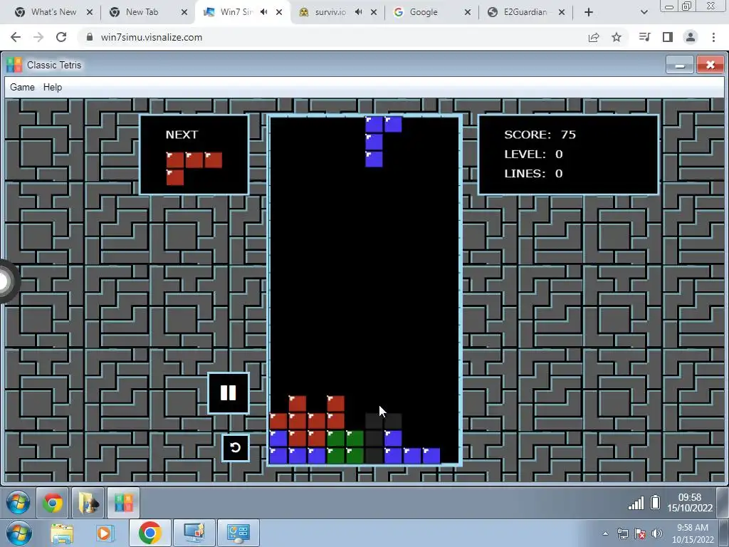Select Tetris in the simulated taskbar
Viewport: 729px width, 547px height.
pos(124,503)
